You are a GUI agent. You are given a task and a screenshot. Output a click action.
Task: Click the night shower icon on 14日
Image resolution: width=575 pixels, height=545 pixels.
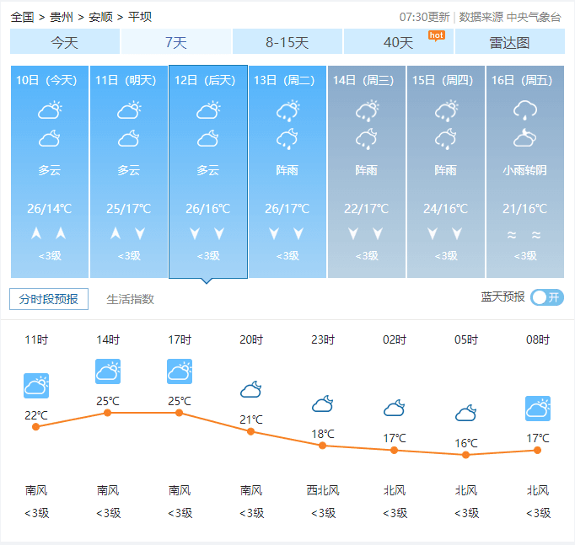click(x=367, y=139)
